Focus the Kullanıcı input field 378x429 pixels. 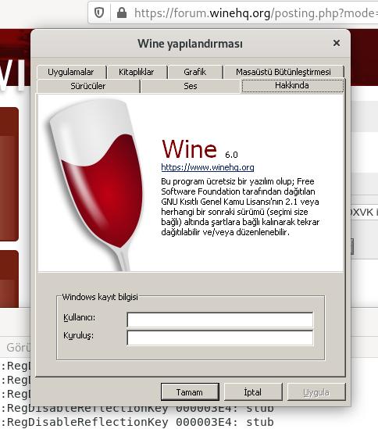pos(220,320)
